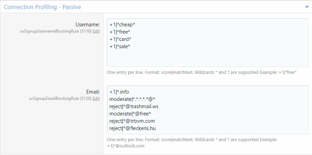
Task: Click blank space below entries in Username box
Action: click(208, 58)
